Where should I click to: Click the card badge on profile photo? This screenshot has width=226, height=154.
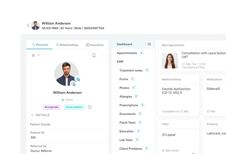click(x=73, y=83)
